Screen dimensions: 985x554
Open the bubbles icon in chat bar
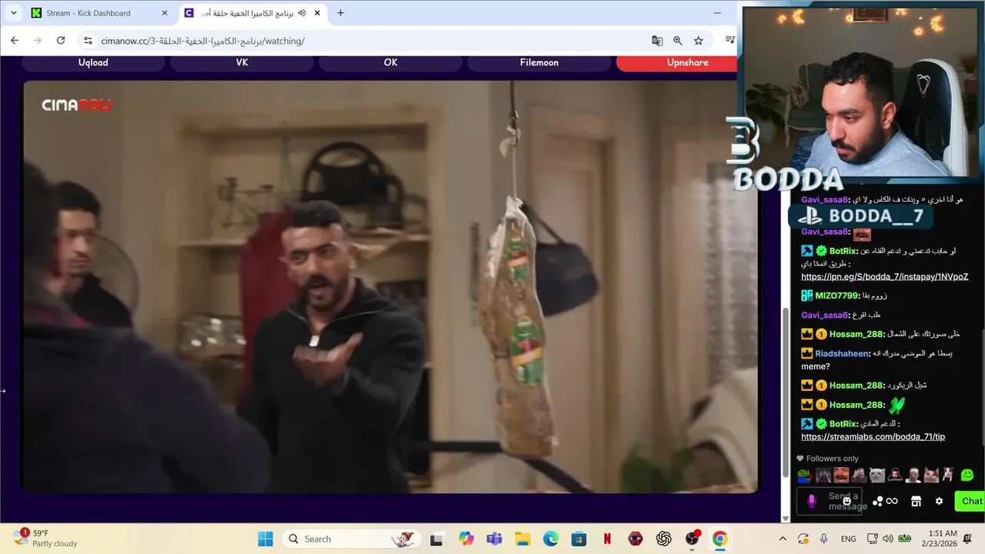tap(877, 501)
